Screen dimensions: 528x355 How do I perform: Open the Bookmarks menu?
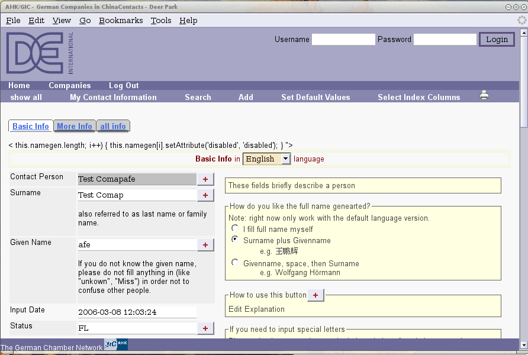click(121, 20)
